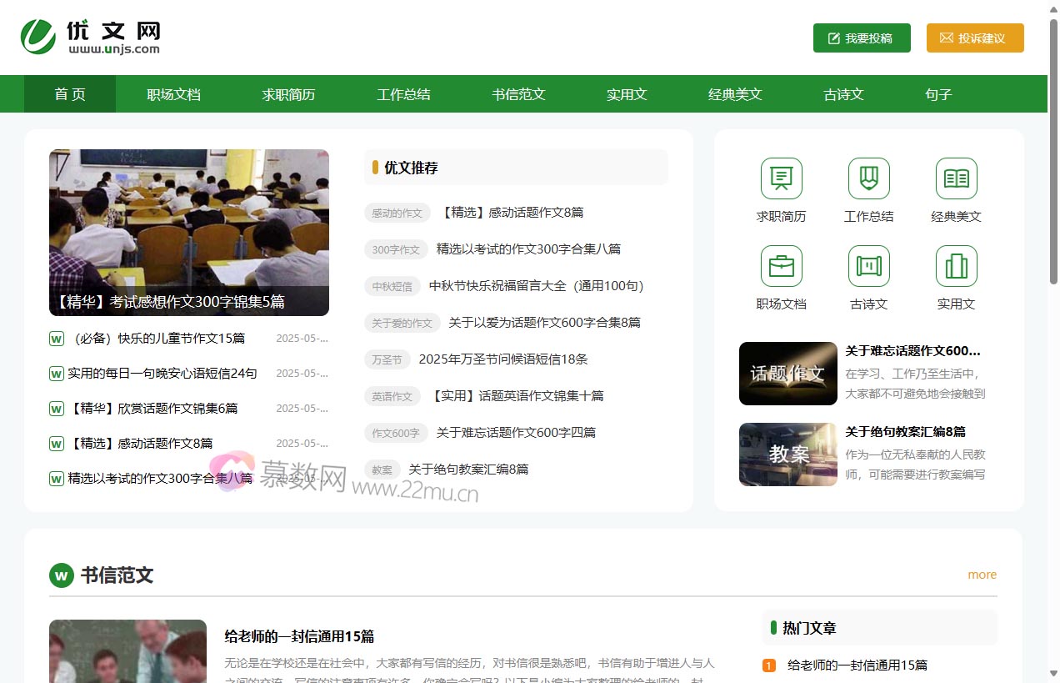Select the 古诗文 scroll icon
1060x683 pixels.
point(868,267)
